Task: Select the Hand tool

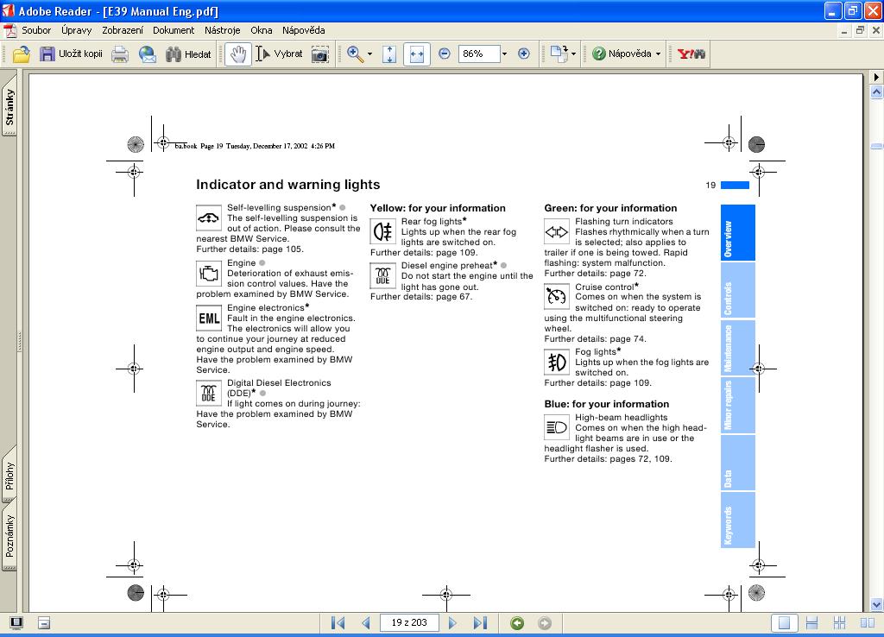Action: pyautogui.click(x=237, y=54)
